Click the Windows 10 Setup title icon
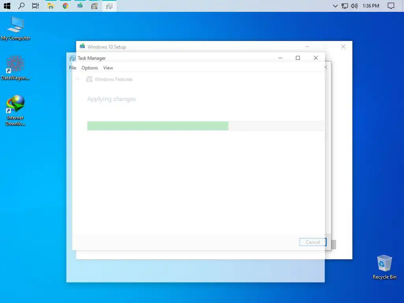Image resolution: width=404 pixels, height=303 pixels. pos(82,46)
